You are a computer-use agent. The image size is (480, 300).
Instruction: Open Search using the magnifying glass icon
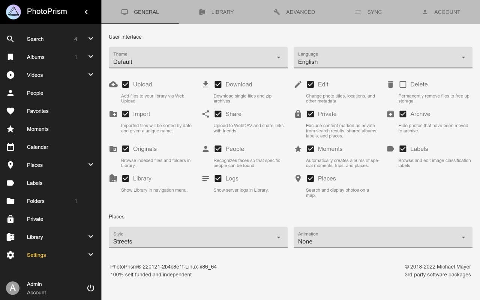(10, 39)
